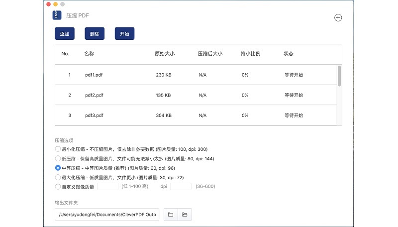The width and height of the screenshot is (398, 227).
Task: Click the 0% ratio in pdf1.pdf row
Action: pos(245,75)
